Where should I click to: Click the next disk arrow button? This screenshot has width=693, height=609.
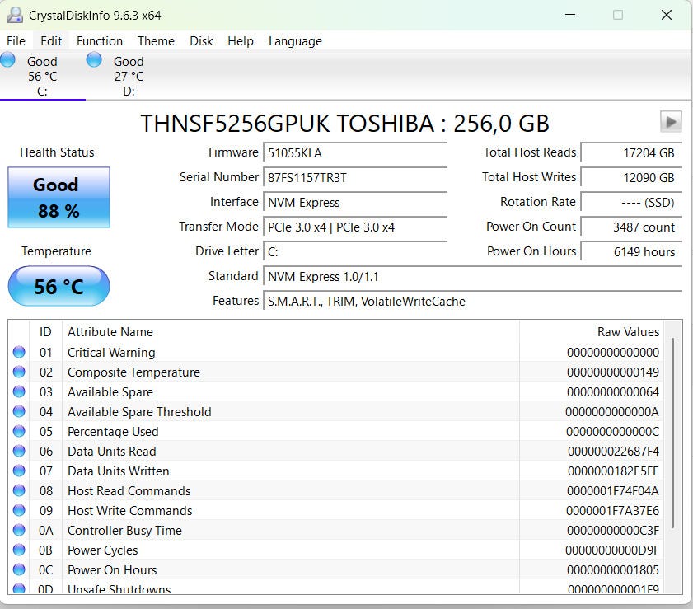pyautogui.click(x=671, y=121)
